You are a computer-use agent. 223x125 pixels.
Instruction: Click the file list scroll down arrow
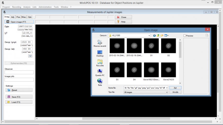180,83
